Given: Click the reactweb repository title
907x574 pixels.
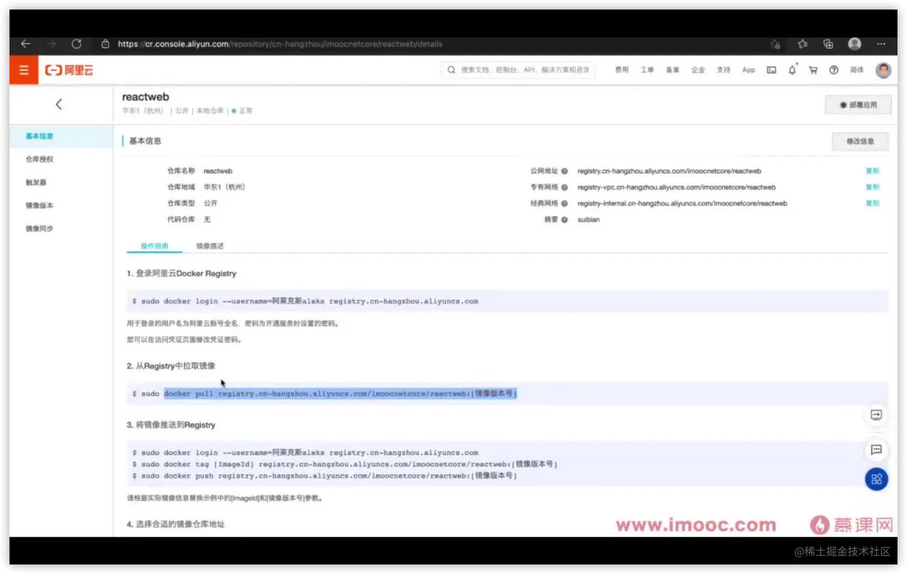Looking at the screenshot, I should tap(145, 97).
